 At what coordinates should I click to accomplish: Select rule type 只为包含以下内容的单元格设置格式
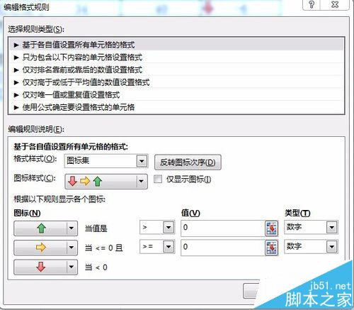coord(176,57)
